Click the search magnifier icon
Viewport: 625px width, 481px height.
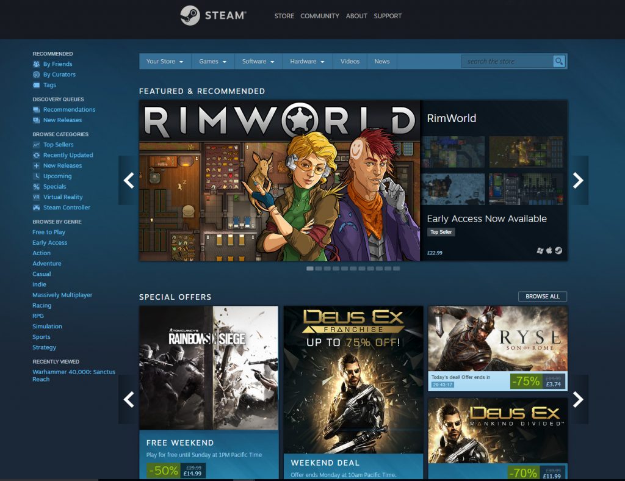pyautogui.click(x=559, y=62)
